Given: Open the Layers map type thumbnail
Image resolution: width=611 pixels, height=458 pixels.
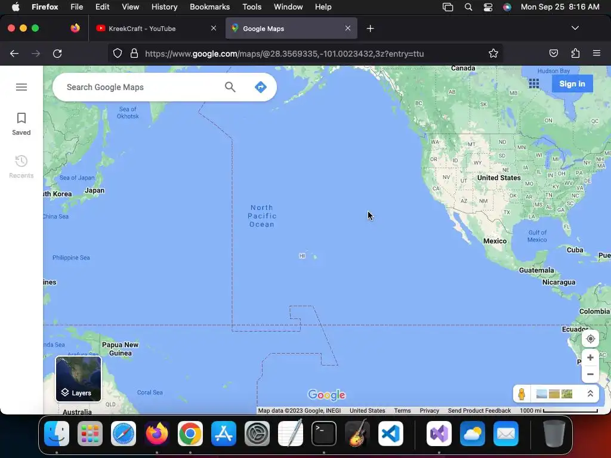Looking at the screenshot, I should [78, 379].
